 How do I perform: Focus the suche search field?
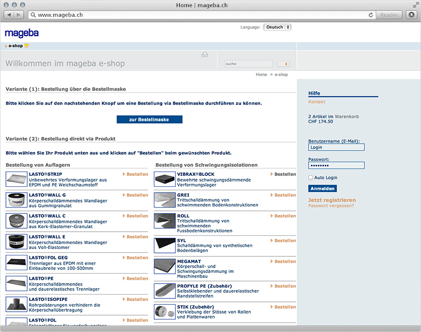(249, 64)
